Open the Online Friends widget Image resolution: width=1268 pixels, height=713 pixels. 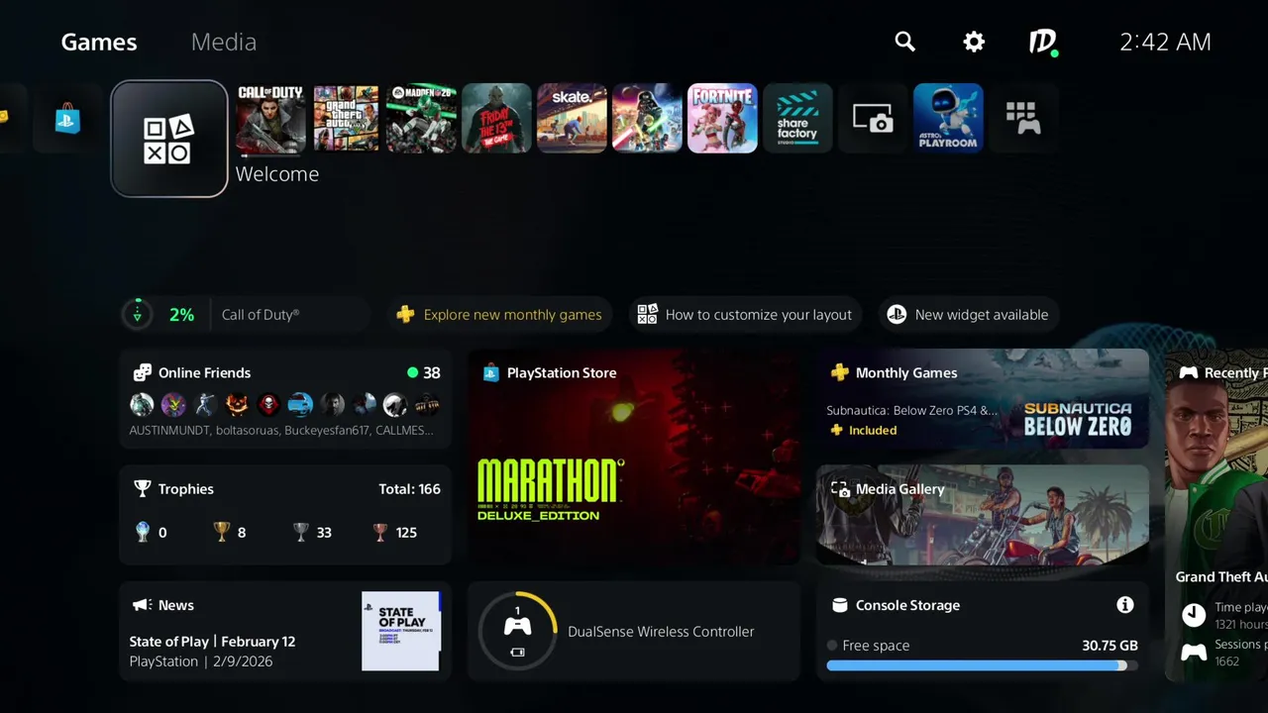285,399
